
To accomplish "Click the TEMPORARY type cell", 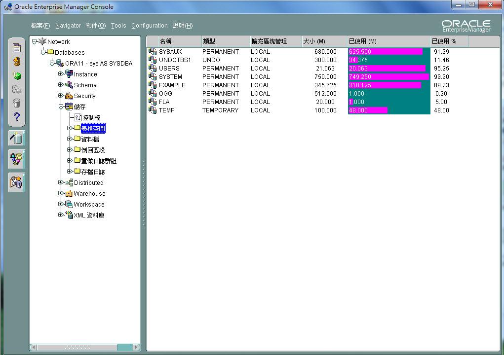I will point(221,110).
